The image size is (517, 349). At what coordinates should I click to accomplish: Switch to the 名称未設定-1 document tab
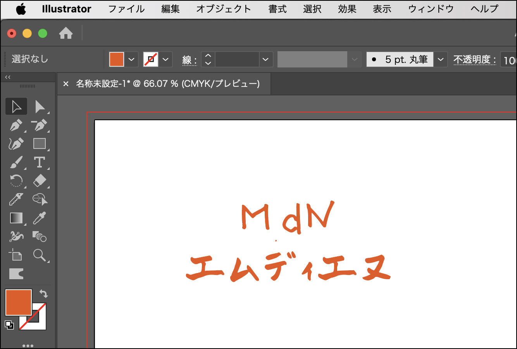[x=167, y=84]
